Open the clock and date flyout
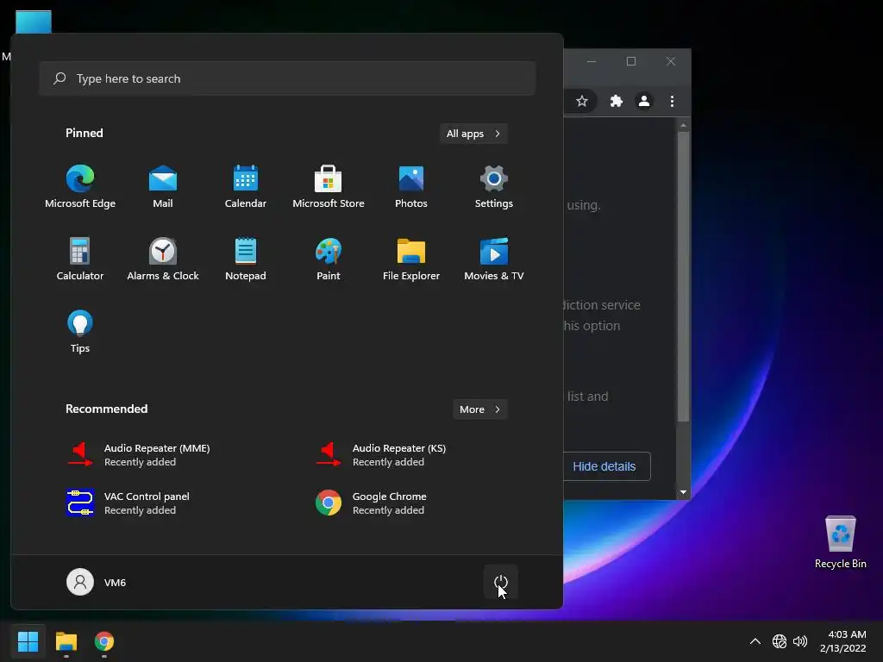This screenshot has height=662, width=883. 842,641
